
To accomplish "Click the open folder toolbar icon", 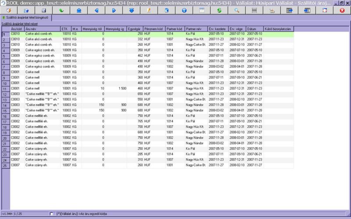I will [x=26, y=10].
